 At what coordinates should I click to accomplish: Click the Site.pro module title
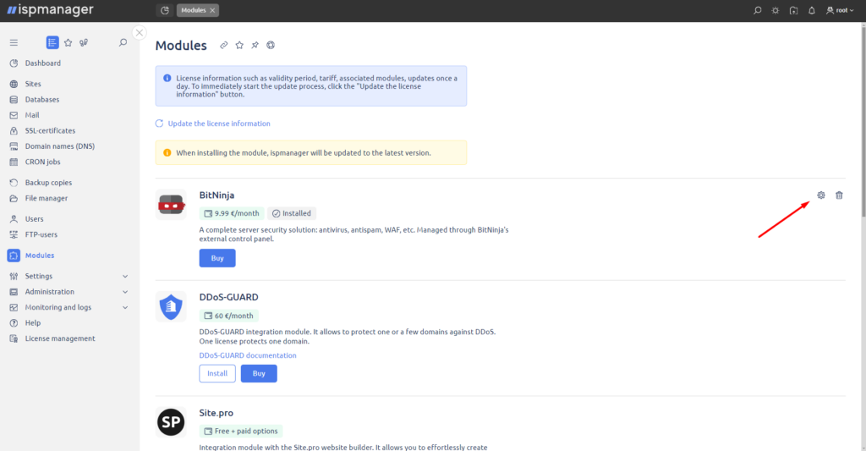[x=216, y=413]
